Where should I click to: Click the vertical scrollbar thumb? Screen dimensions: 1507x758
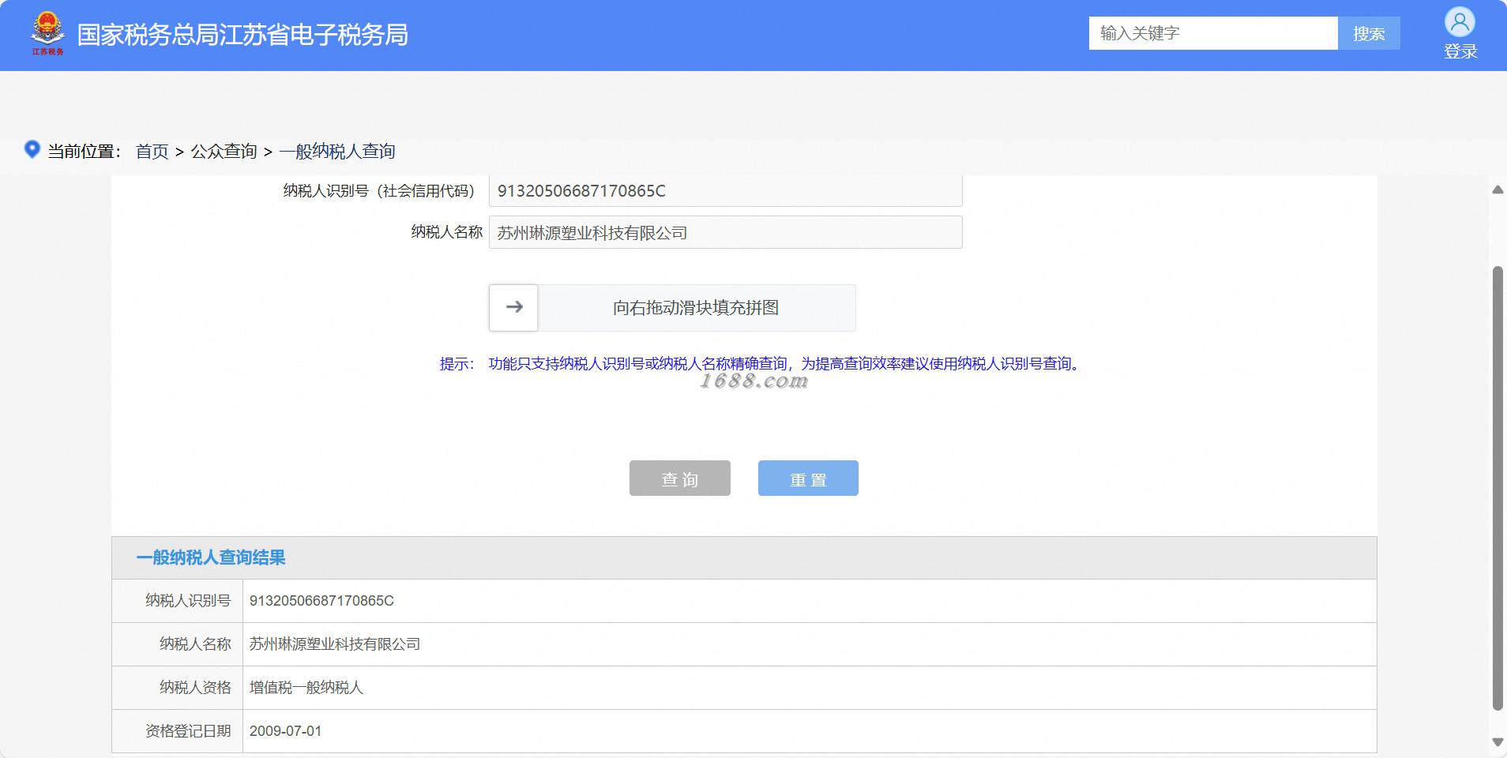1497,488
